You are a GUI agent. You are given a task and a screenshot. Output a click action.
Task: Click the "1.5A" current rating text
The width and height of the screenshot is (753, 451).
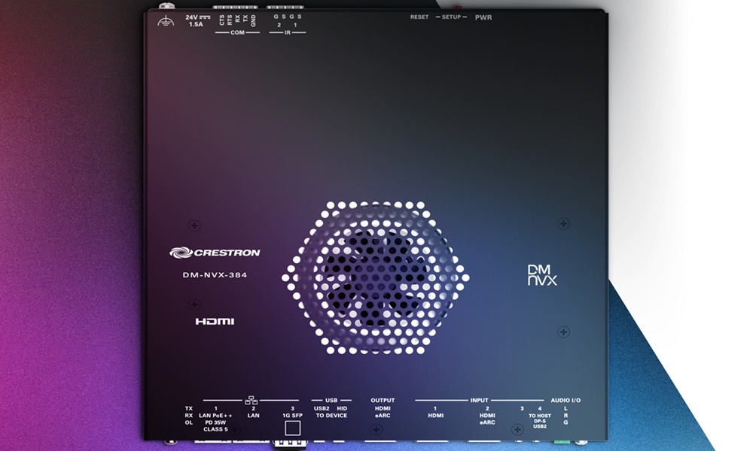click(x=196, y=25)
